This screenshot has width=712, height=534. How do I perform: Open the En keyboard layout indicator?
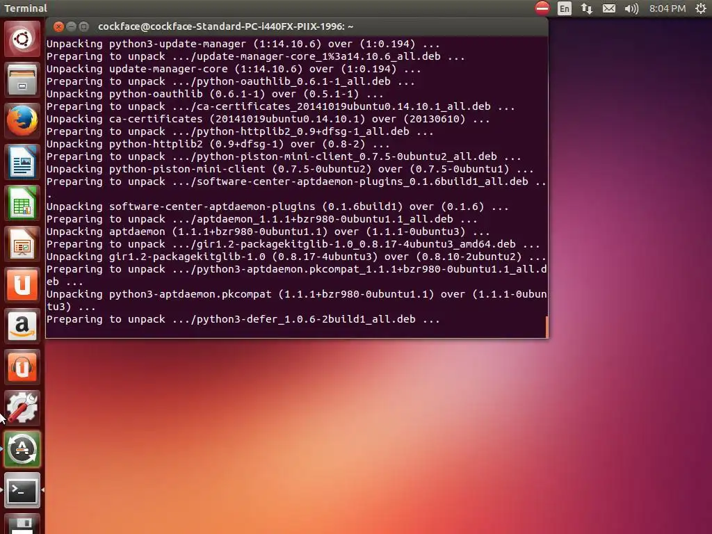(565, 8)
